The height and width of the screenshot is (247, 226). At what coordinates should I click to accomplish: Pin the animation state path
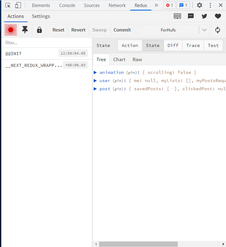pos(132,72)
